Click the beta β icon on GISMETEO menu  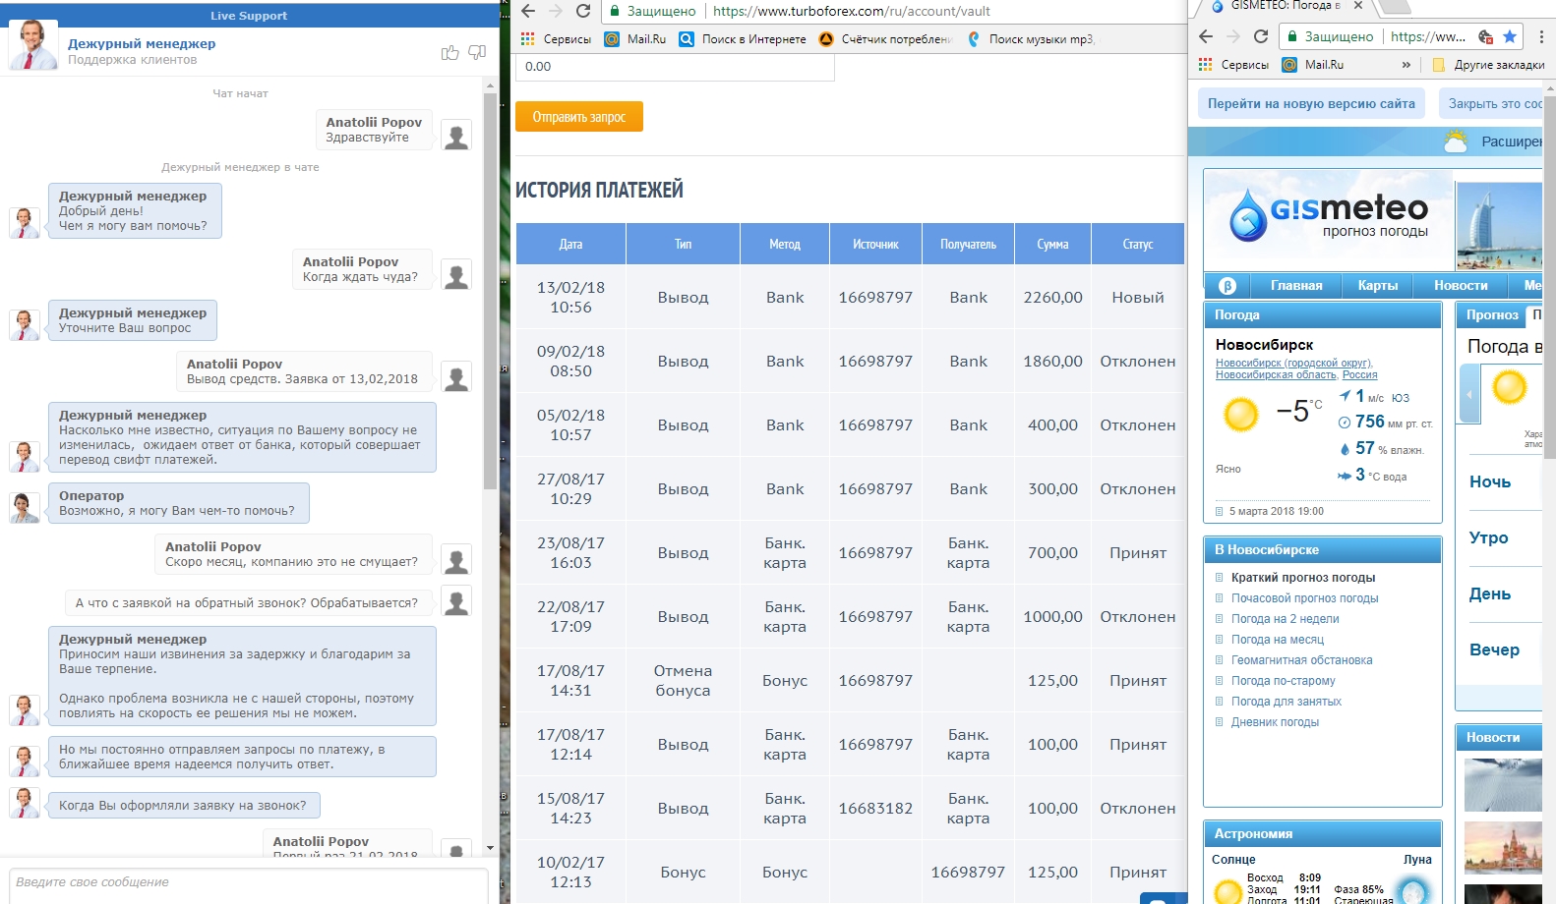pos(1227,286)
